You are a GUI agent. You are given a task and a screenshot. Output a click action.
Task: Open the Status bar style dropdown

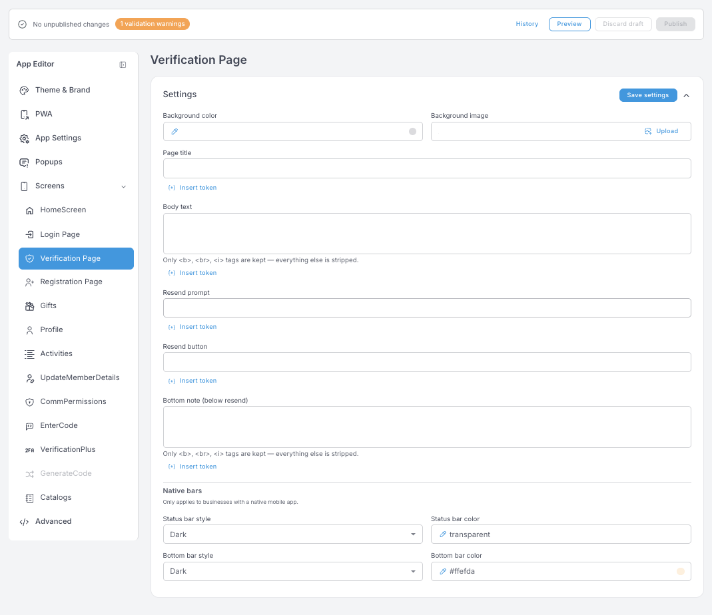[x=293, y=534]
